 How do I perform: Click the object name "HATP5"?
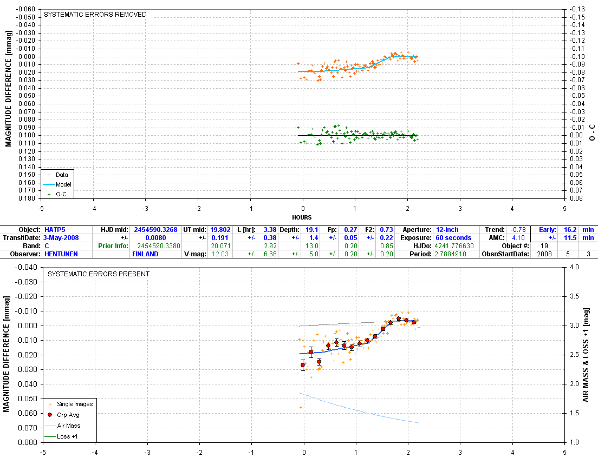[55, 230]
